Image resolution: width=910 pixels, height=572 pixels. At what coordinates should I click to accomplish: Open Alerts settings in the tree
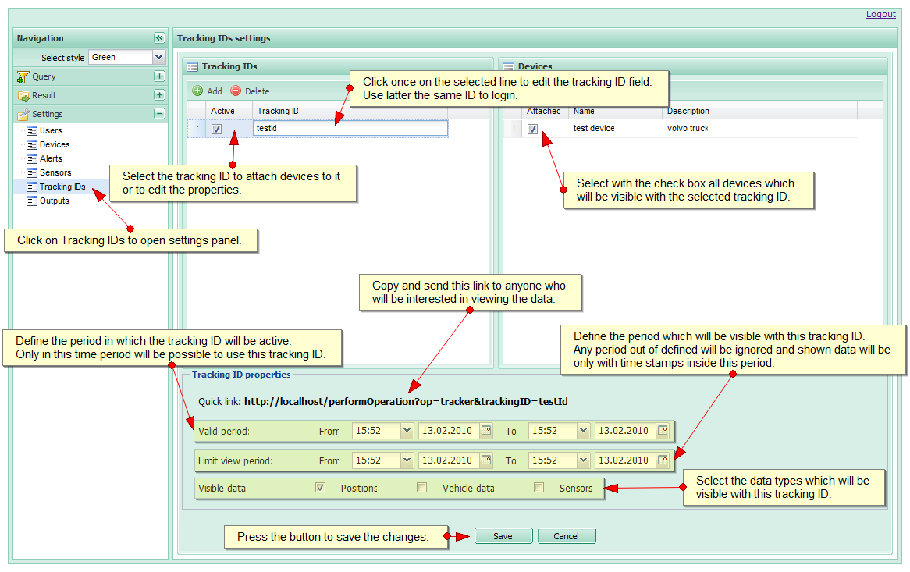[51, 159]
